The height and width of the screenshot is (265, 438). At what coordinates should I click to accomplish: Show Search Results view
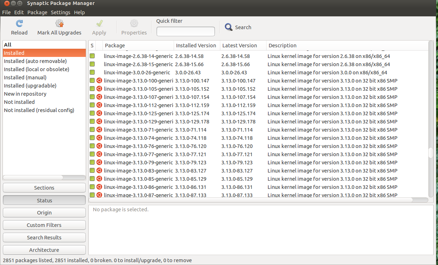click(44, 238)
